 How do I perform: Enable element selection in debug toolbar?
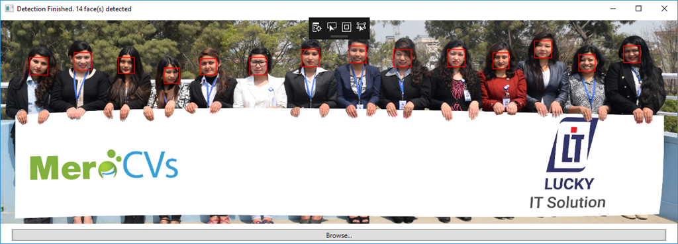tap(332, 27)
